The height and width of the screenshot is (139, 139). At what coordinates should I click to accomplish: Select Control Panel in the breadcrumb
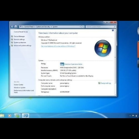(x=29, y=27)
